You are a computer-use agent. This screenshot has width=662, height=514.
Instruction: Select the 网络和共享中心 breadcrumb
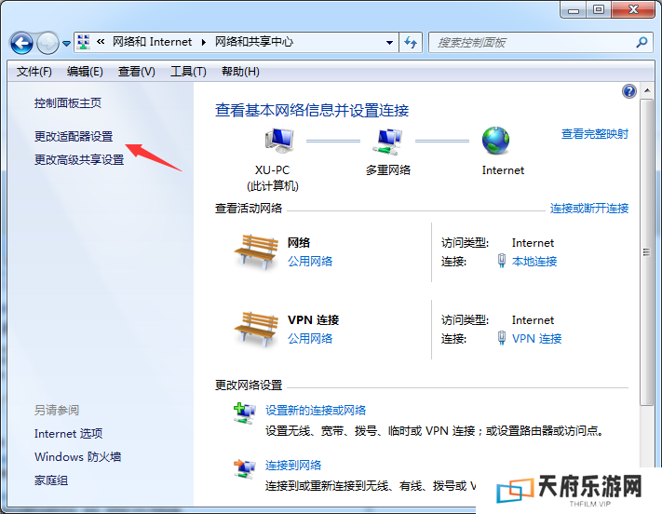pos(254,42)
